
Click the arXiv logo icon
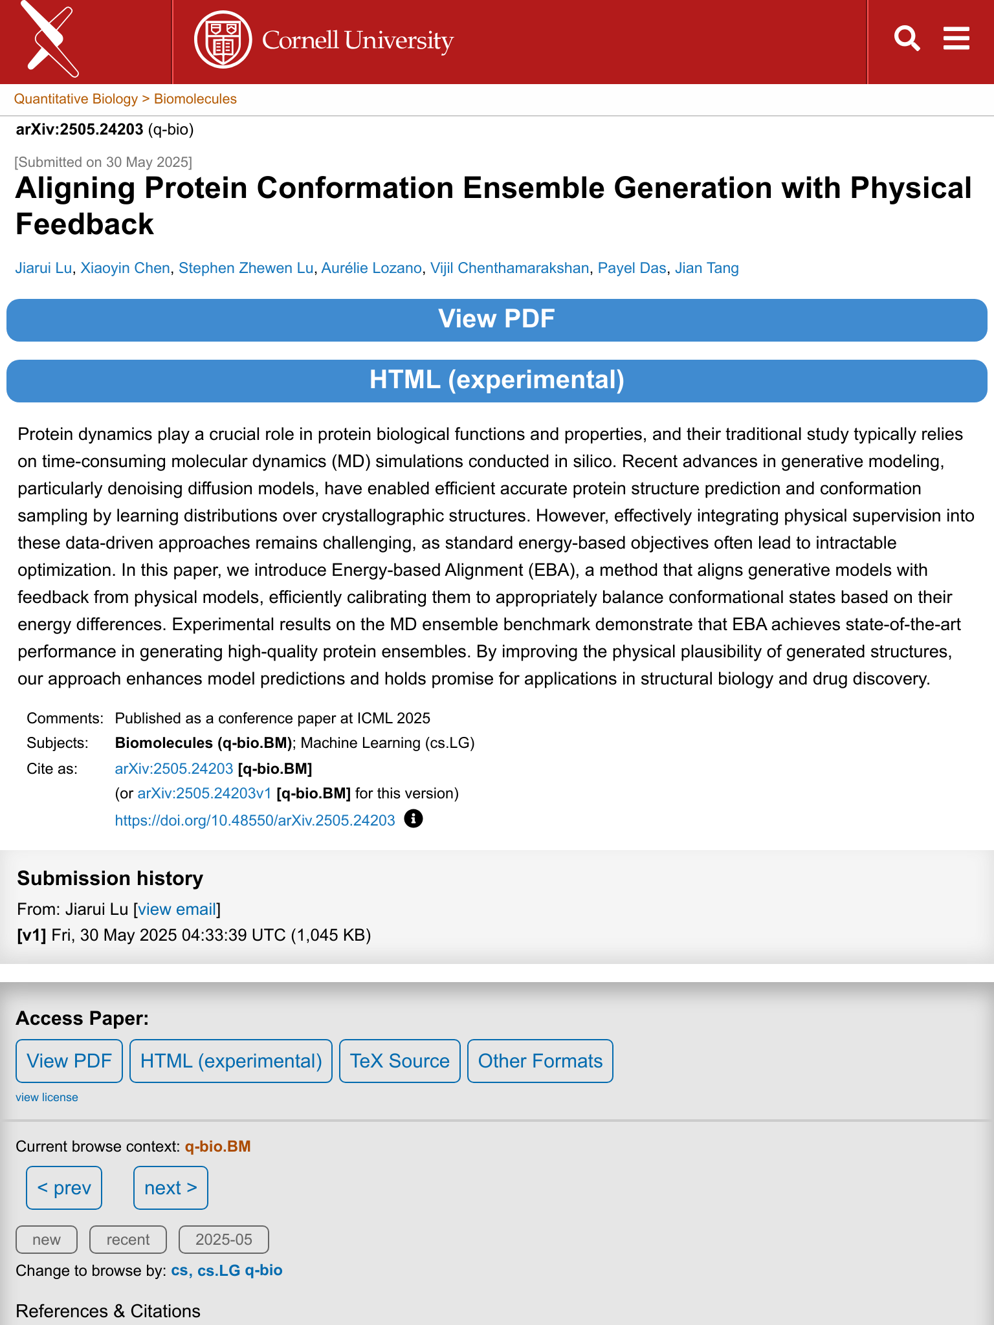point(50,40)
